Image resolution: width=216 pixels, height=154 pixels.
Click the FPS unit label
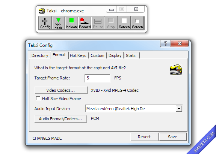118,78
